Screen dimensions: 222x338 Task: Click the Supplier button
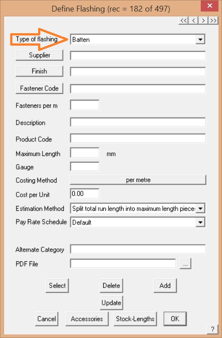(39, 55)
